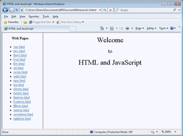183x136 pixels.
Task: Open the thirteen.html link
Action: (x=21, y=97)
